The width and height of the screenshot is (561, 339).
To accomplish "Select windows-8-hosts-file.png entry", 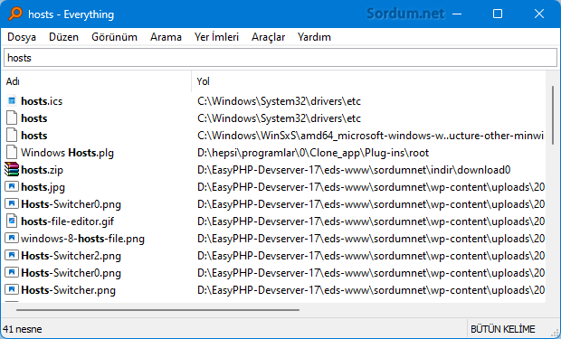I will (x=82, y=239).
